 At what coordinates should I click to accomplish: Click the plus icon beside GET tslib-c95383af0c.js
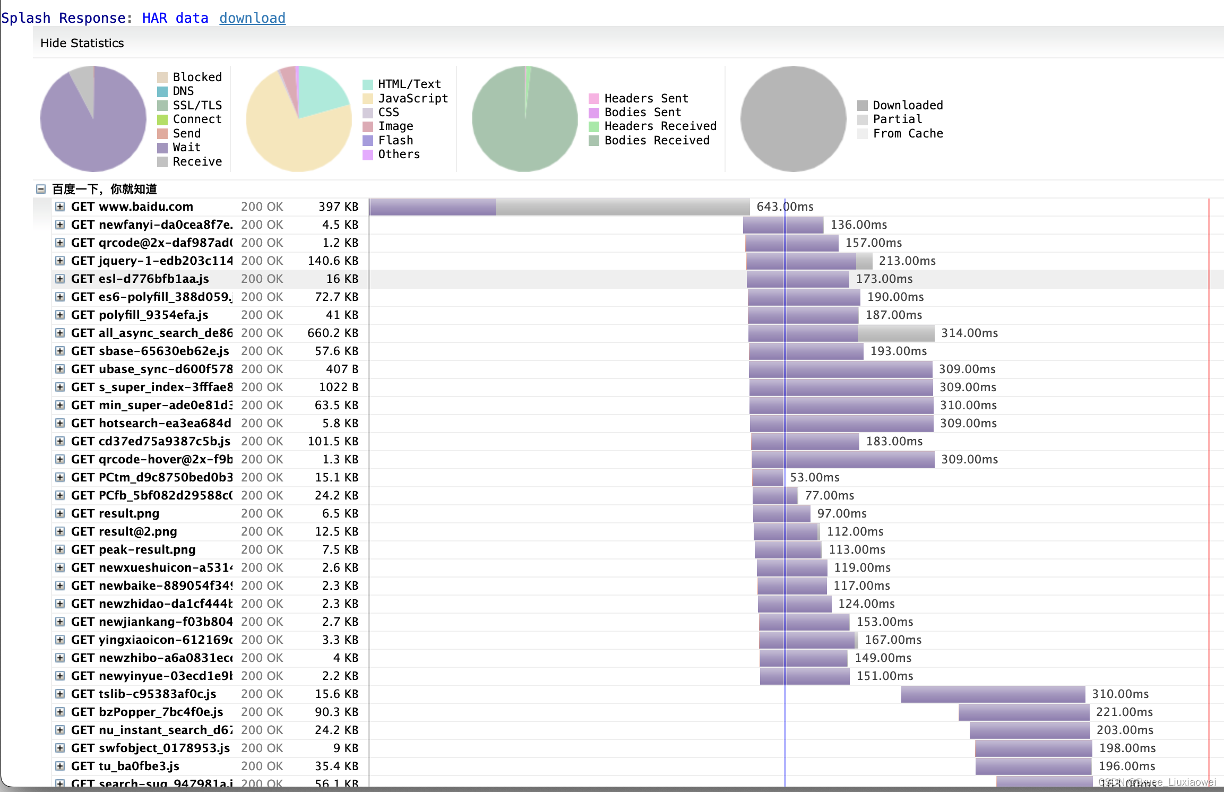[x=60, y=694]
